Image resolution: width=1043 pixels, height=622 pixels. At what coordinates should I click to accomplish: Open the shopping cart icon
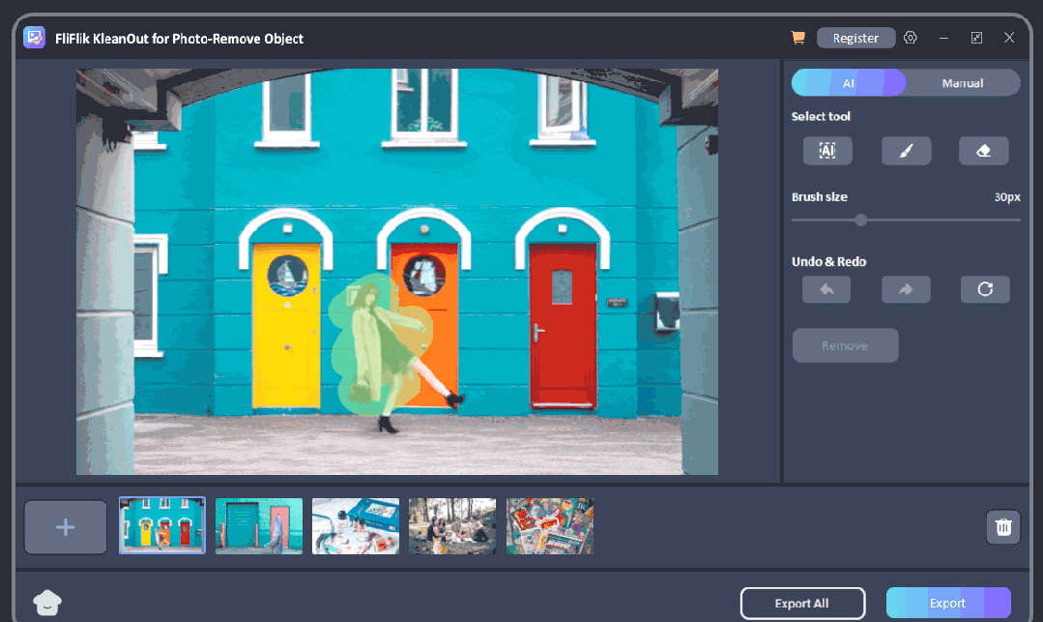click(797, 38)
